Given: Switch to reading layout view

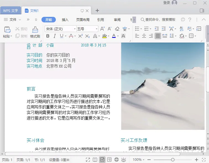Looking at the screenshot, I should tap(95, 159).
